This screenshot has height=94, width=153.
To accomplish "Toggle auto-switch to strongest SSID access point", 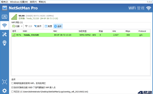I will coord(12,87).
